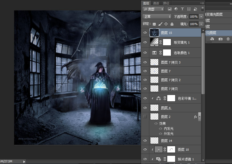232x164 pixels.
Task: Show hidden layer 图层 2
Action: click(145, 117)
